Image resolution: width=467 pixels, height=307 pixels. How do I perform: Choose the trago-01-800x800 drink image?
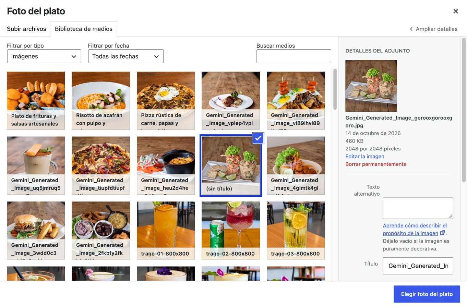click(x=166, y=230)
